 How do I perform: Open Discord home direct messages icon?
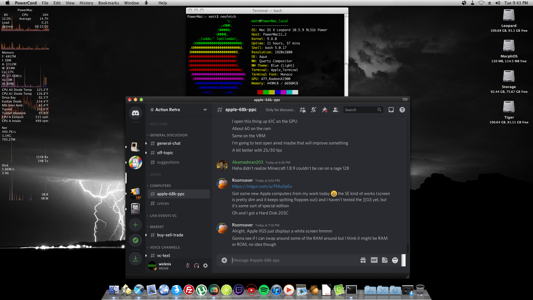pos(135,113)
